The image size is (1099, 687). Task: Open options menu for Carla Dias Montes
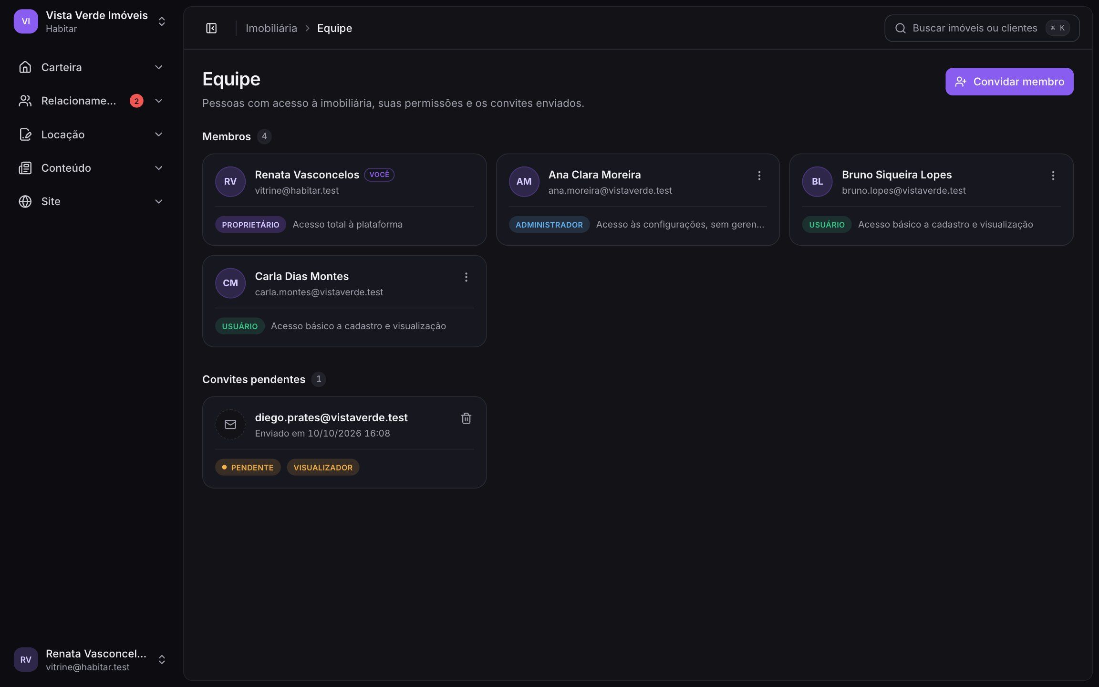pos(466,277)
